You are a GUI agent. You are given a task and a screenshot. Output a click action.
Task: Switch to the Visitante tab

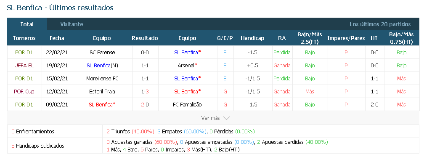pyautogui.click(x=72, y=24)
